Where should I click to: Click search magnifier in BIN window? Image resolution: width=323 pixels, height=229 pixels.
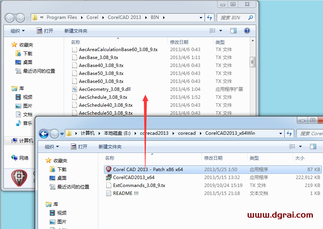click(x=251, y=18)
